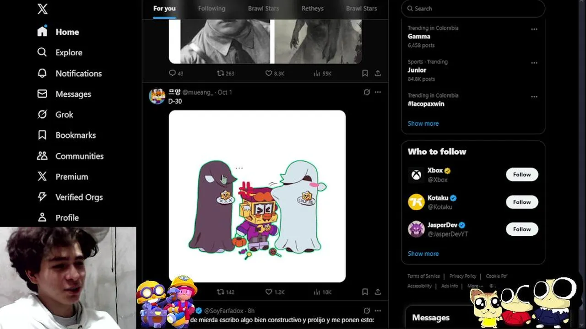Switch to the Following tab
Image resolution: width=586 pixels, height=329 pixels.
click(212, 9)
